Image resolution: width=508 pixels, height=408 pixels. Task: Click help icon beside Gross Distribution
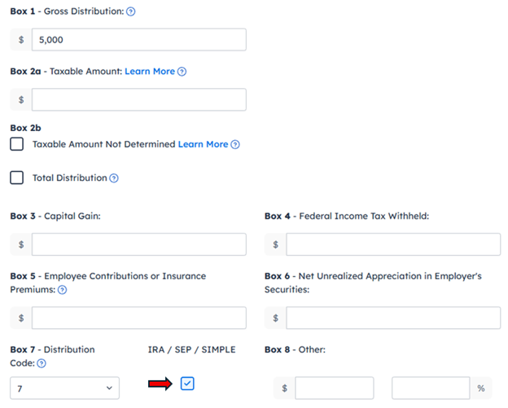pyautogui.click(x=130, y=11)
